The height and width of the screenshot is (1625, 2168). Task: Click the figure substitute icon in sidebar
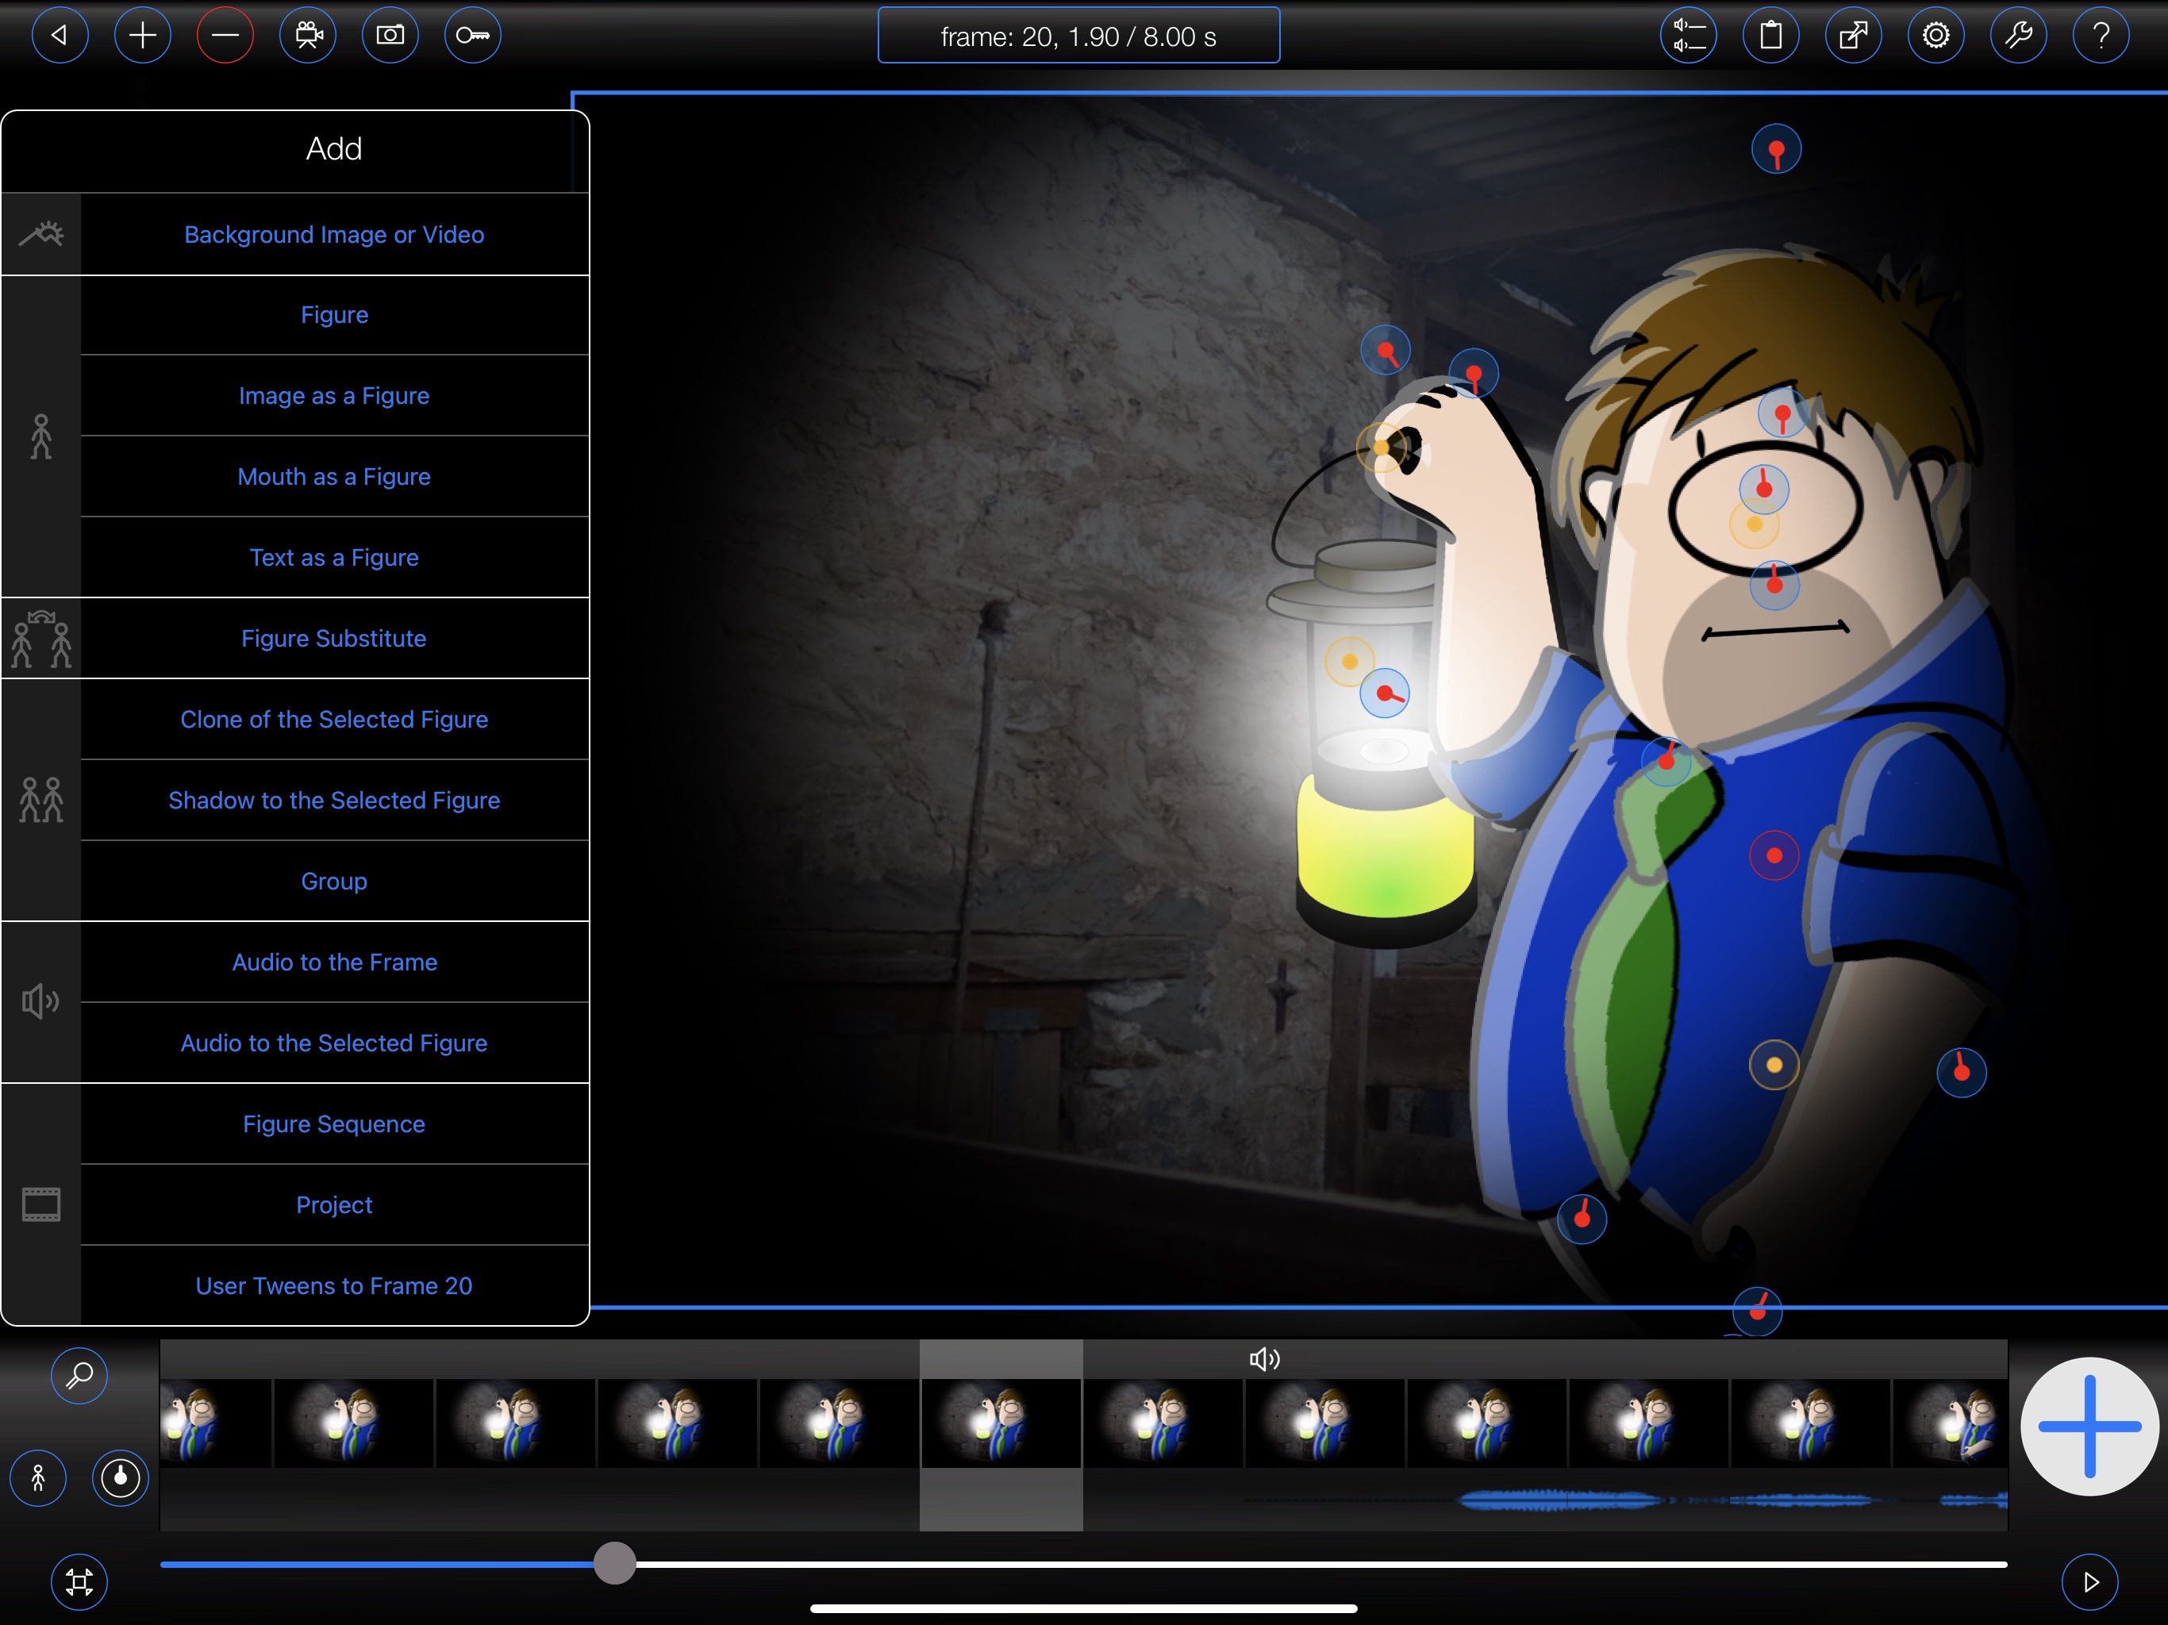click(x=41, y=639)
